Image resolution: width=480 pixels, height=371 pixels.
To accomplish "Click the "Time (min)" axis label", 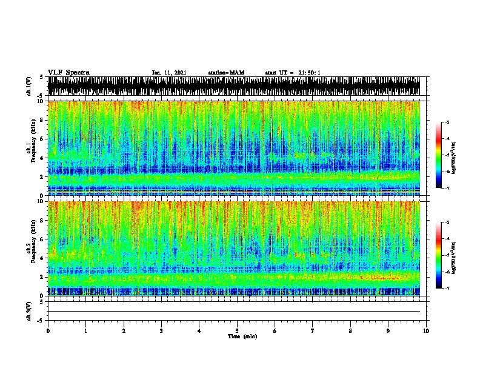I will 242,336.
